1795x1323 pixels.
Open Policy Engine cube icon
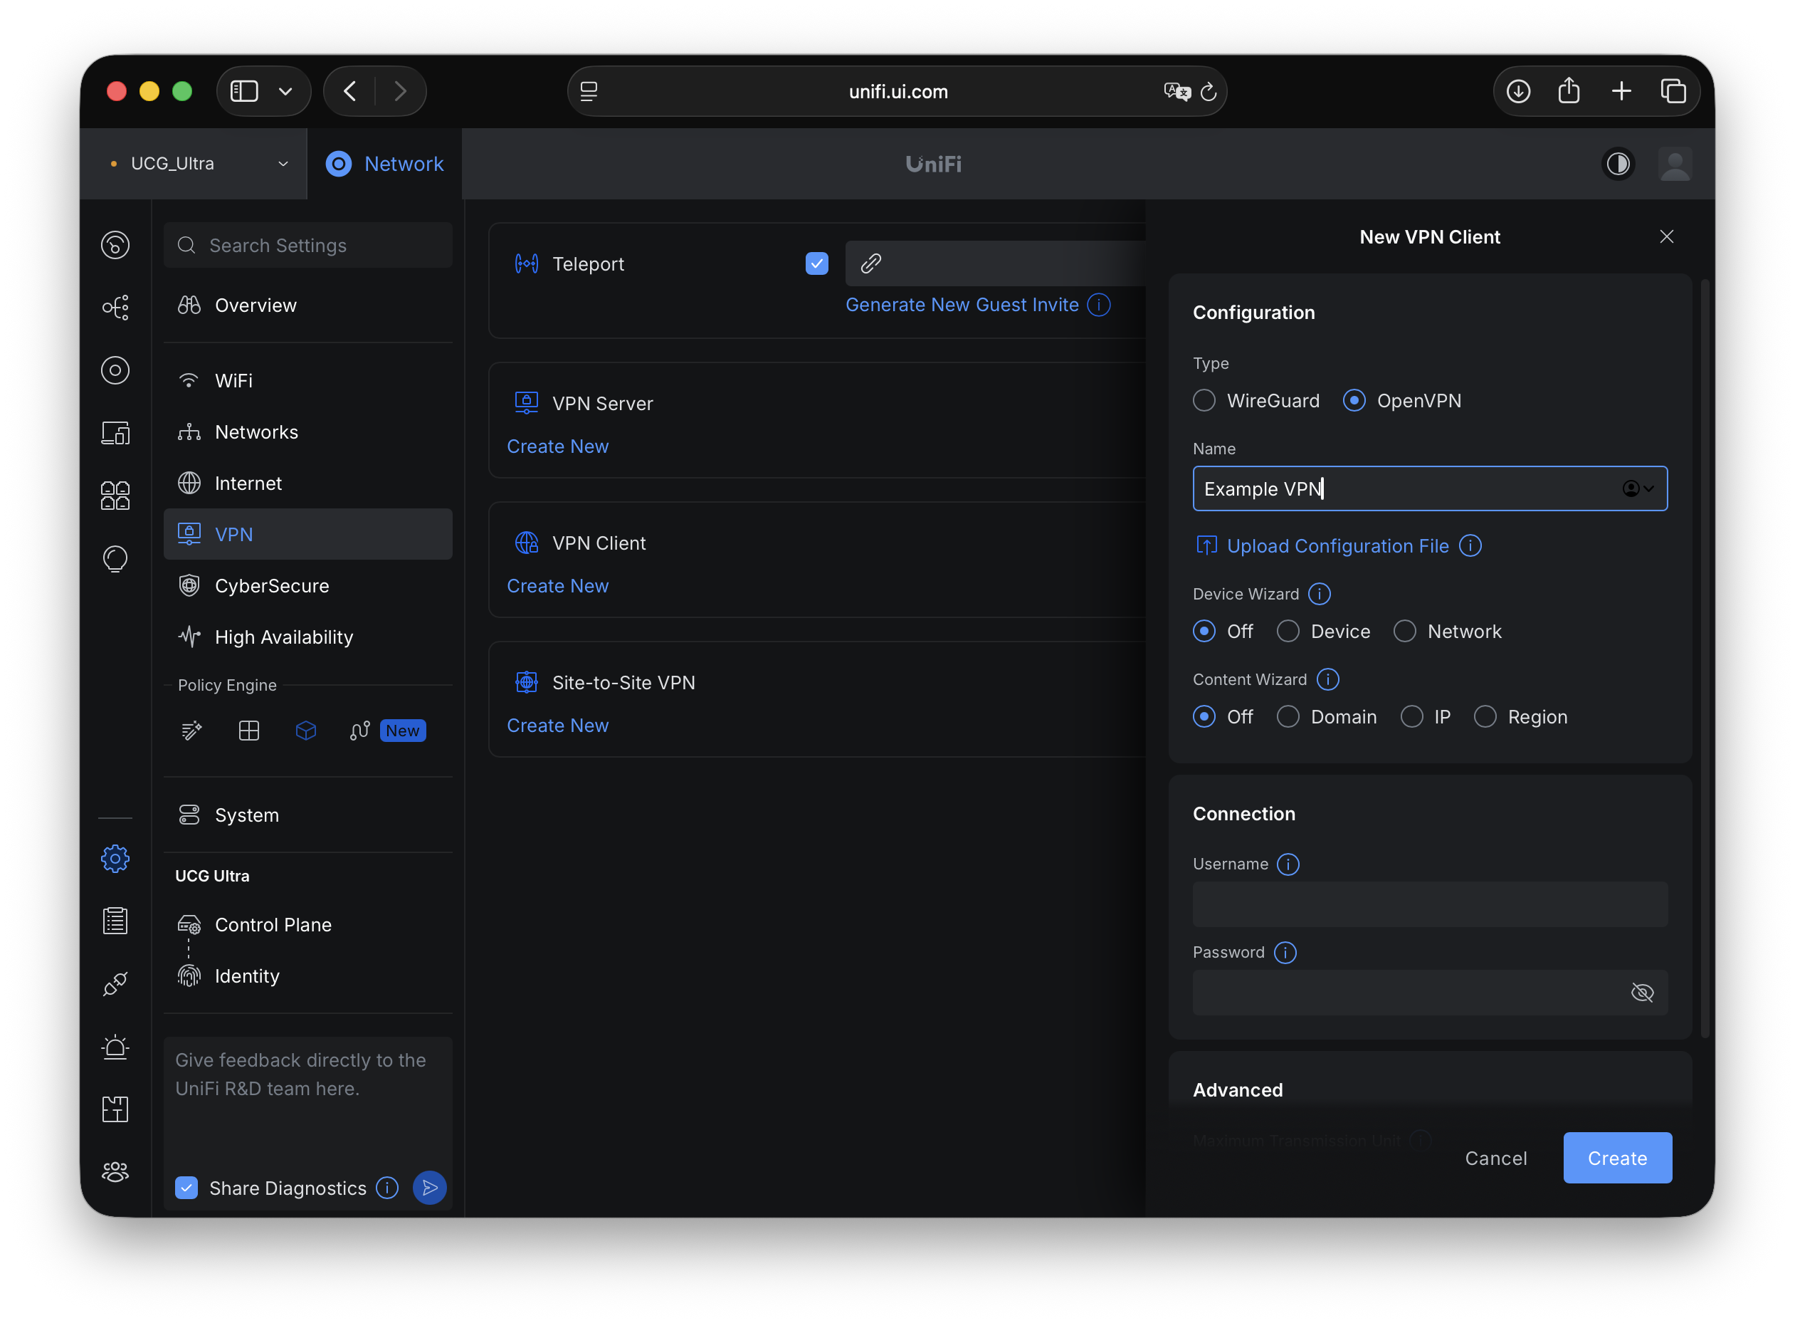[x=306, y=731]
